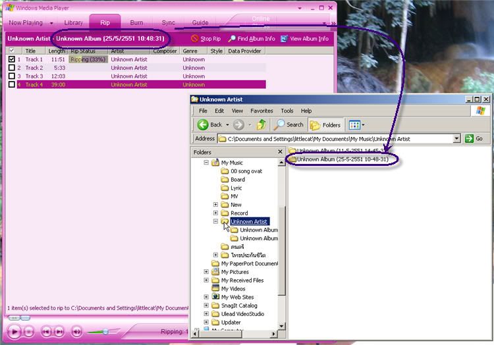Check the Track 4 checkbox
The image size is (494, 345).
(x=12, y=85)
